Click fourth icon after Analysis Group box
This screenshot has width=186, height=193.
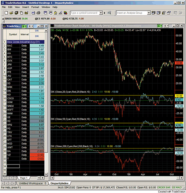click(169, 13)
